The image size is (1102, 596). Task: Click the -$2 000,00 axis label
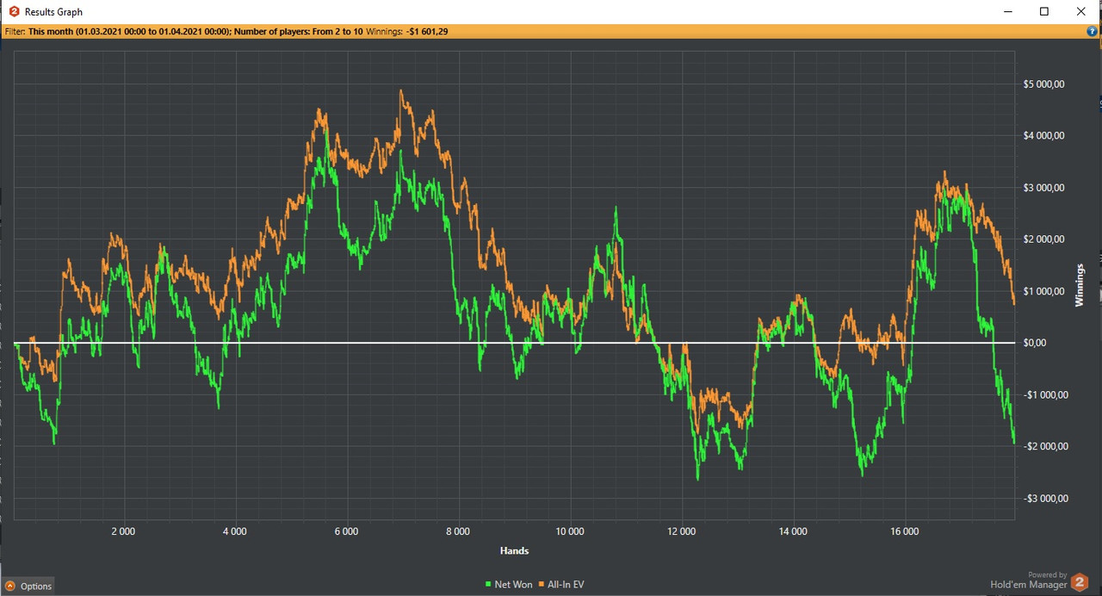[1044, 446]
